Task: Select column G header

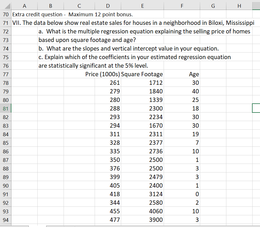Action: point(213,6)
